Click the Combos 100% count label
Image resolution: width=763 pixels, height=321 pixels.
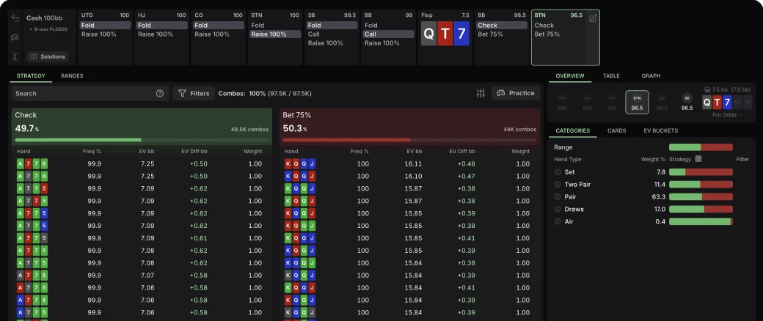[x=265, y=93]
